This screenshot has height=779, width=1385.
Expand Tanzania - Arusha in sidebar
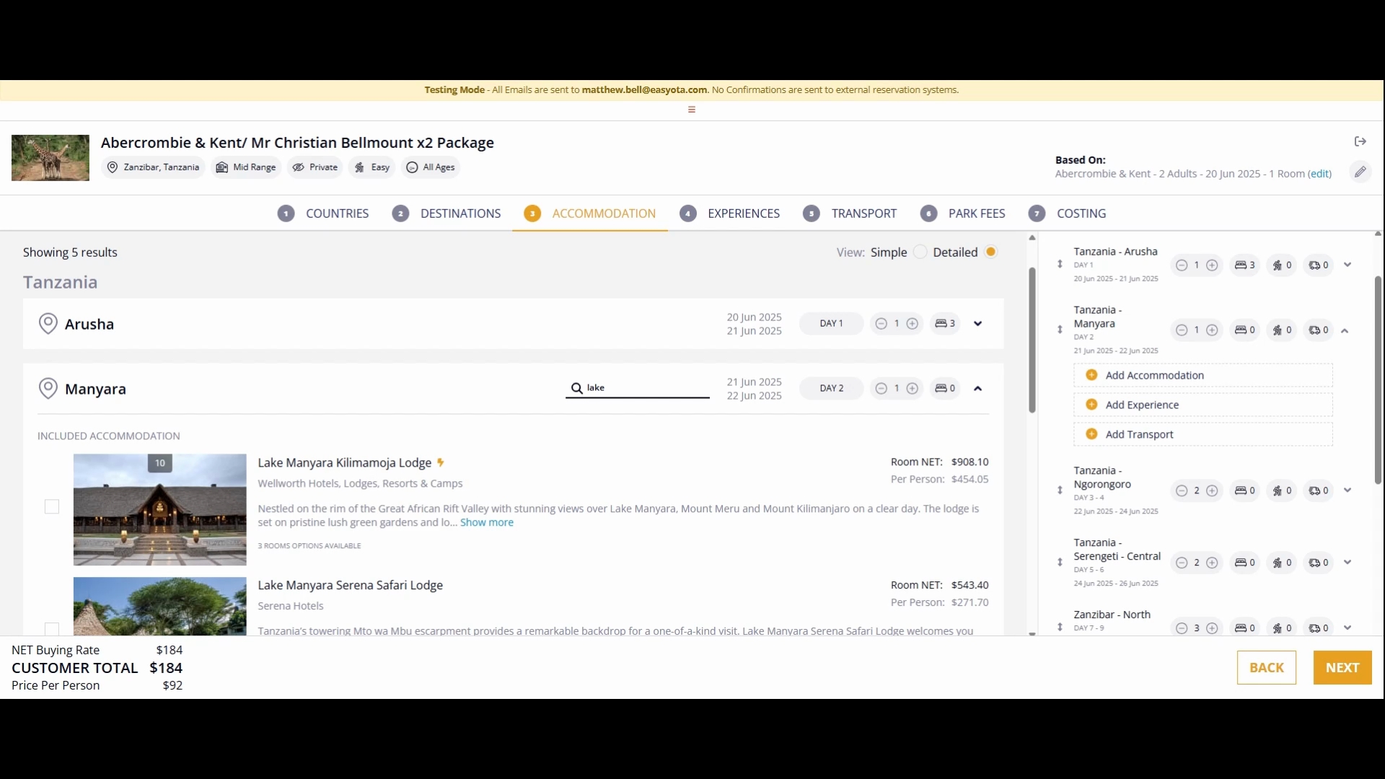(x=1347, y=265)
